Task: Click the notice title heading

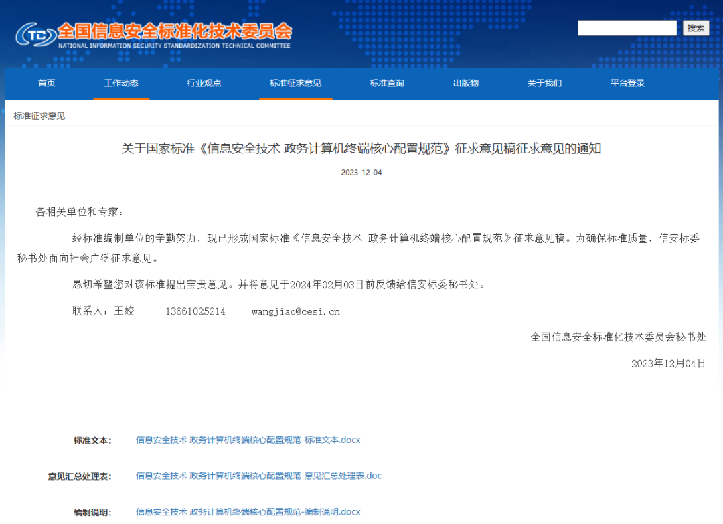Action: pyautogui.click(x=361, y=149)
